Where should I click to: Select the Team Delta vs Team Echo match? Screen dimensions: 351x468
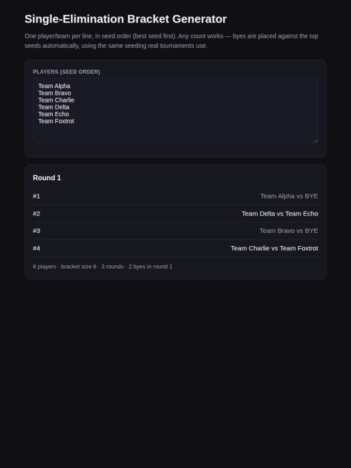175,214
